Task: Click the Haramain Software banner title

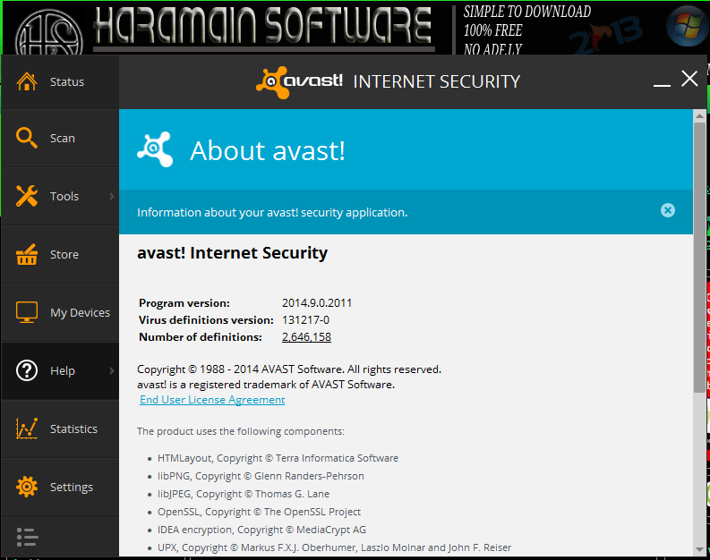Action: (x=263, y=26)
